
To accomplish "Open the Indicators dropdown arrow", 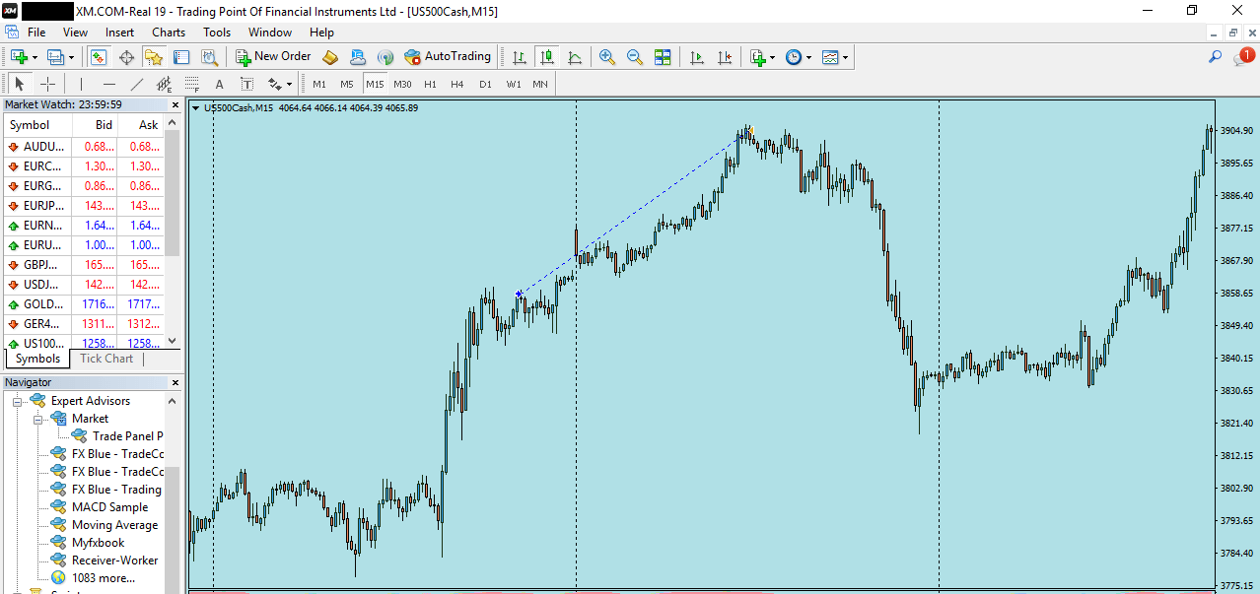I will (x=772, y=58).
